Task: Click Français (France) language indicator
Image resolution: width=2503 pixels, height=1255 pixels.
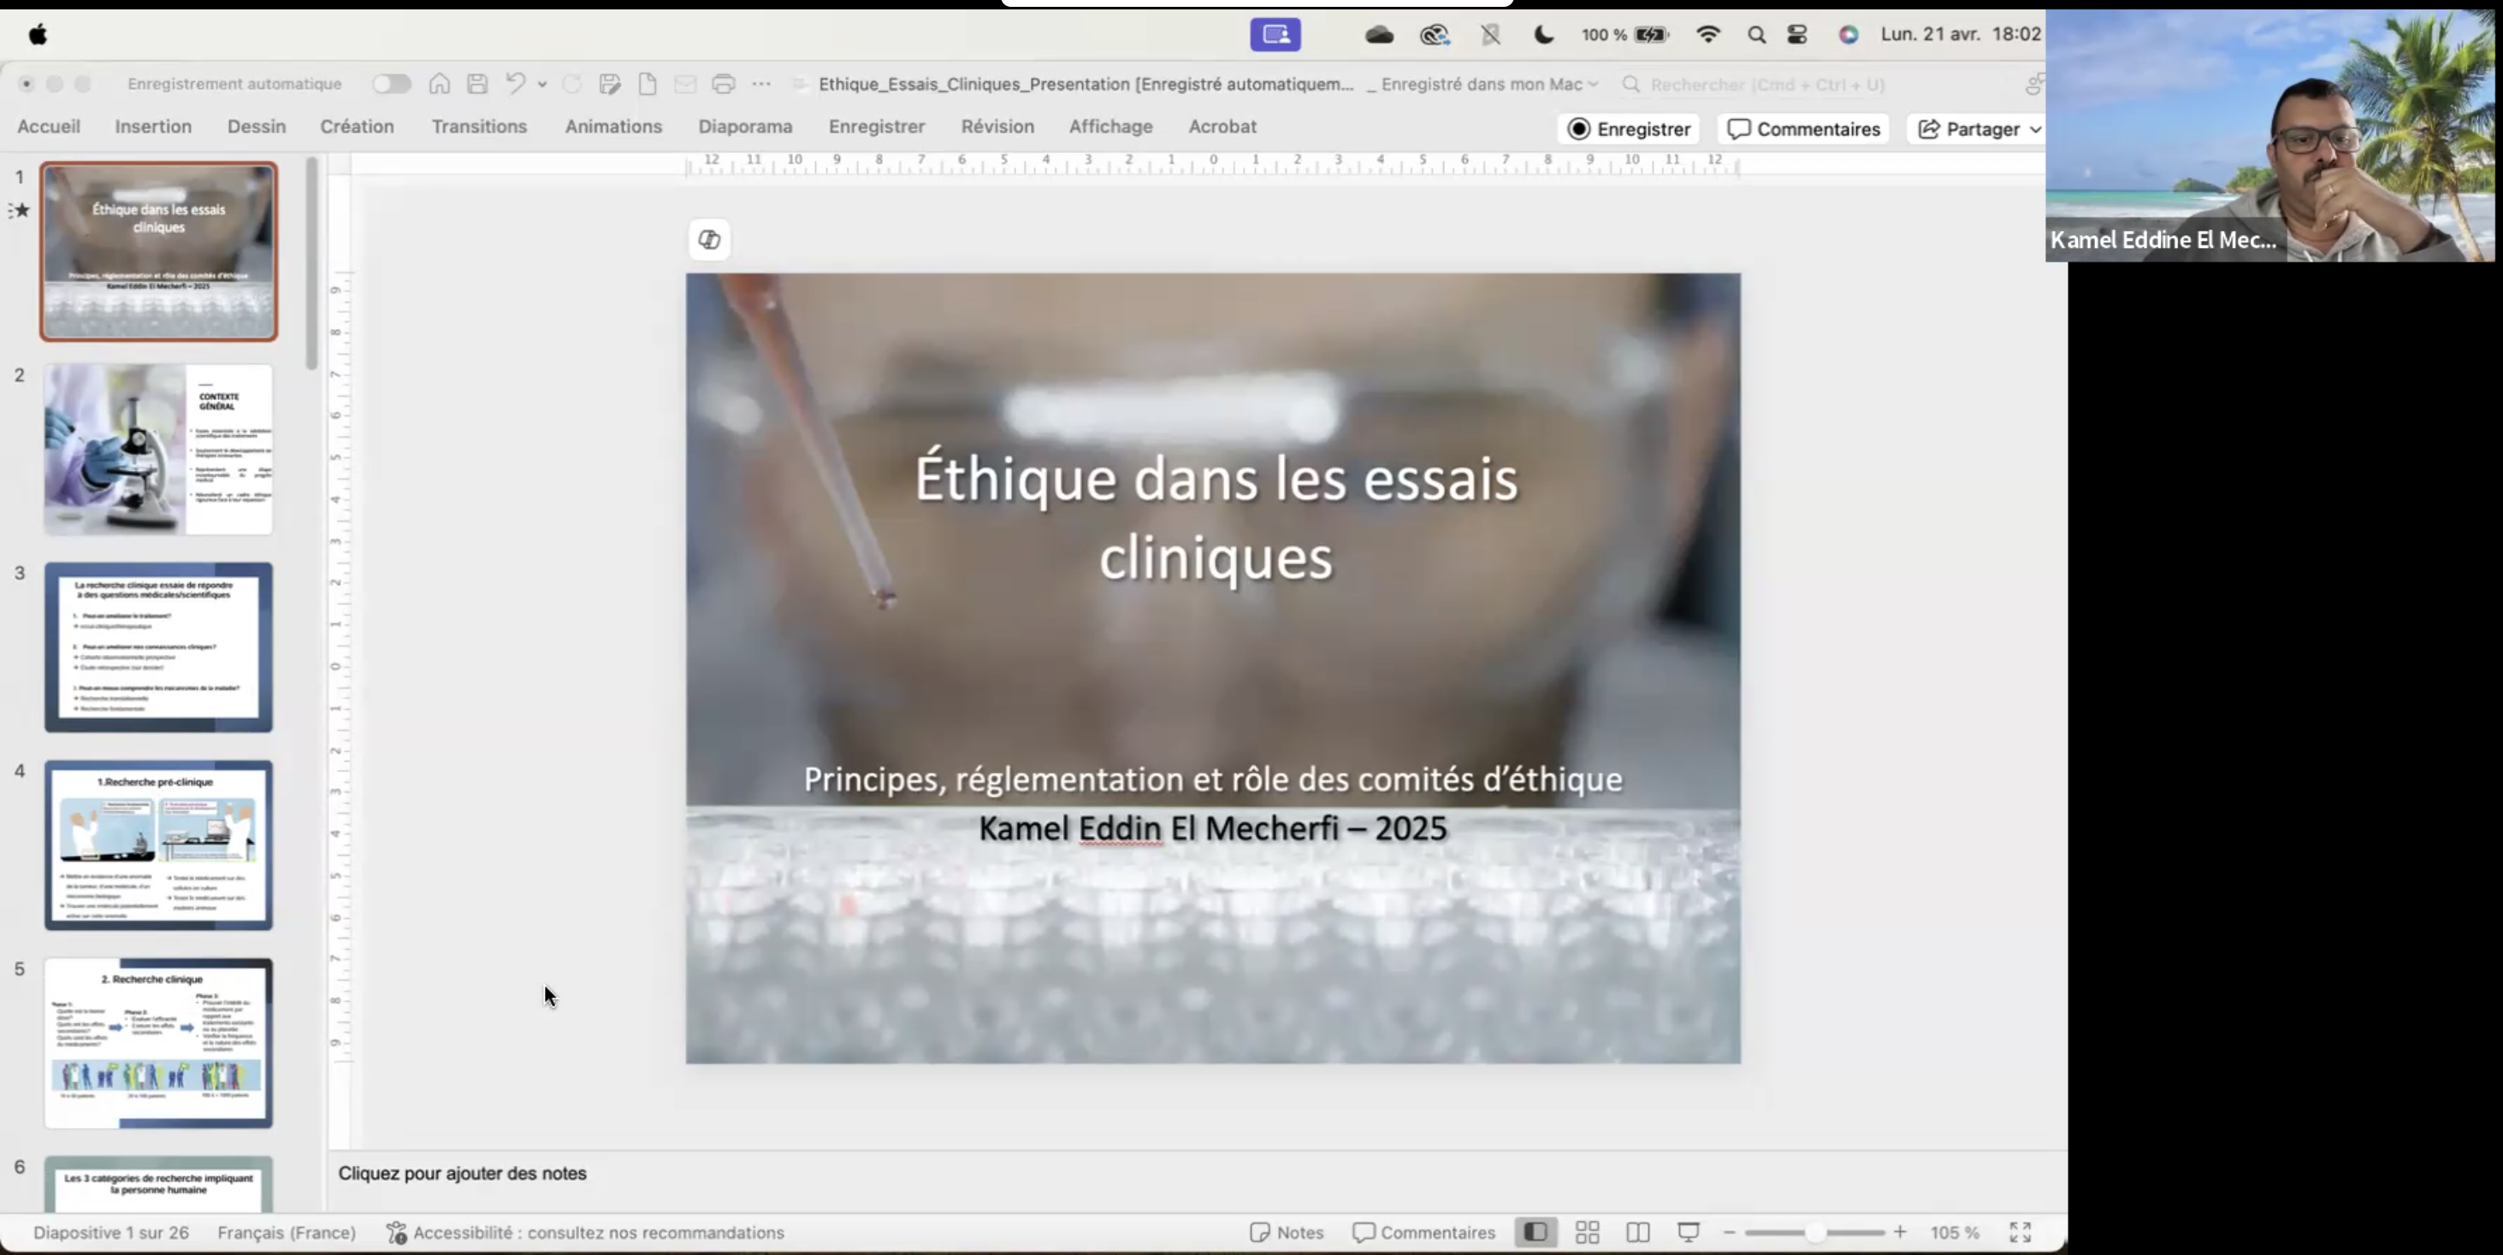Action: [287, 1233]
